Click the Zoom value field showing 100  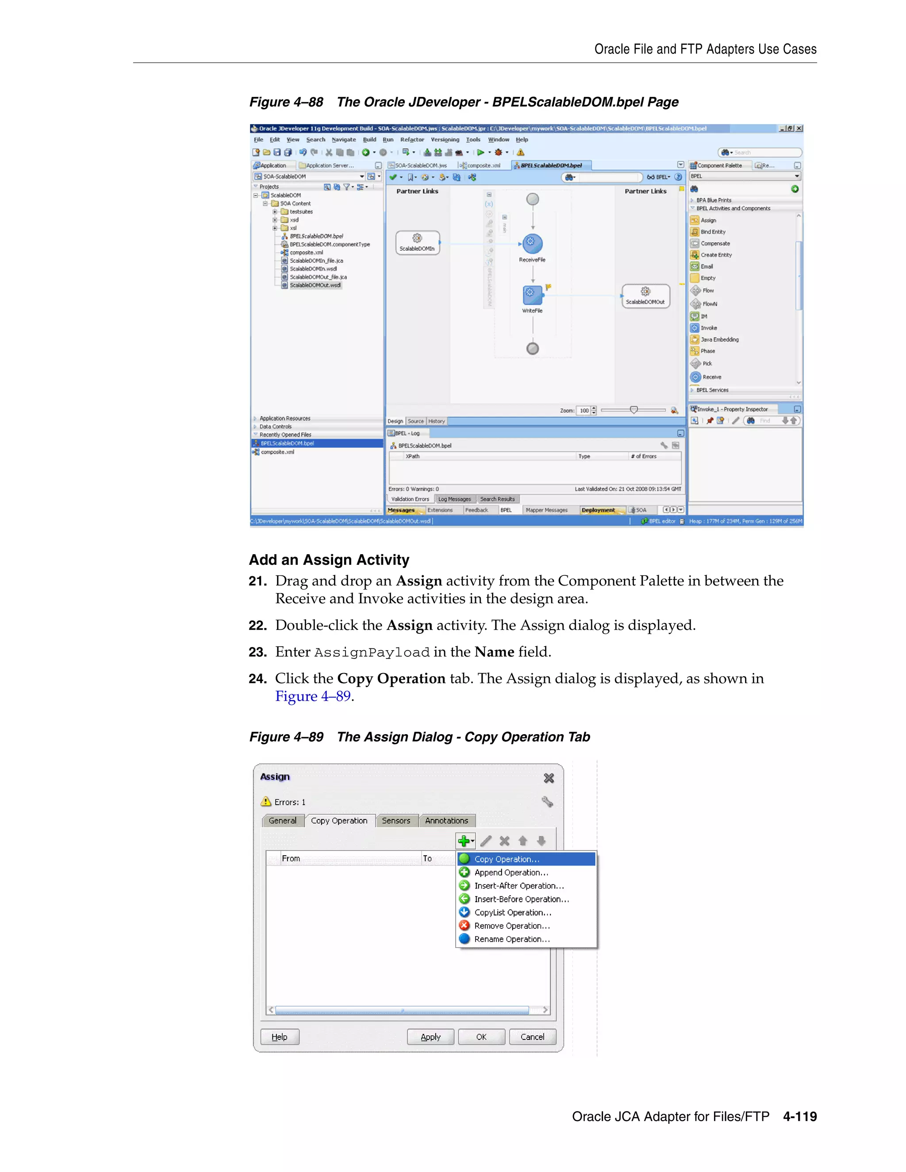click(x=584, y=410)
